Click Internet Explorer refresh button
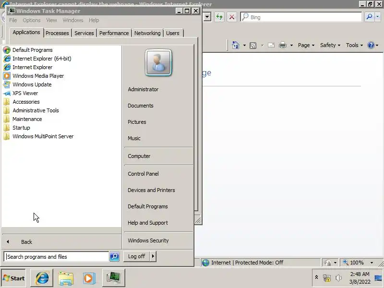Screen dimensions: 384x288 [x=219, y=17]
